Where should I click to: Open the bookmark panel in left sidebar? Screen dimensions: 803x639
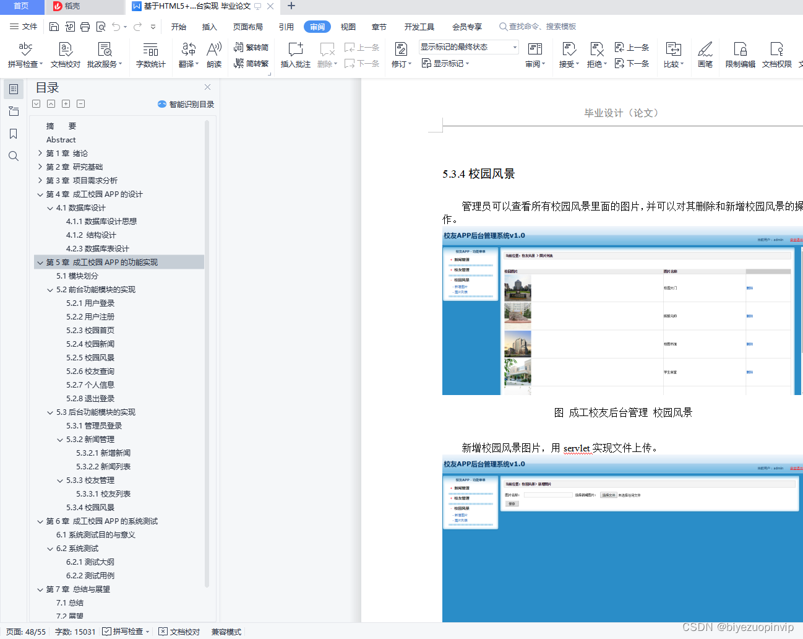[14, 134]
